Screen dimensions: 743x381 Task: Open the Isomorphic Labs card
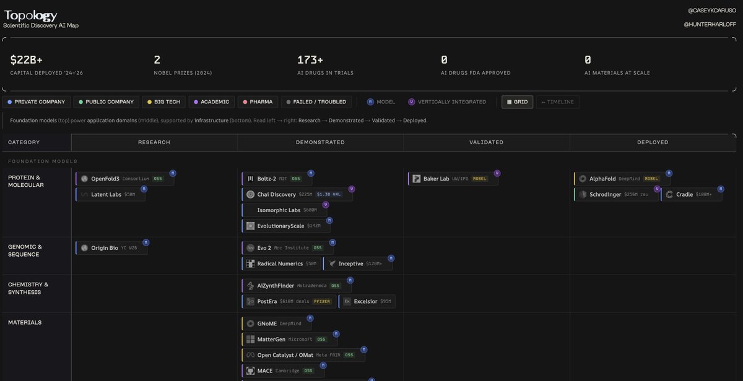click(284, 210)
